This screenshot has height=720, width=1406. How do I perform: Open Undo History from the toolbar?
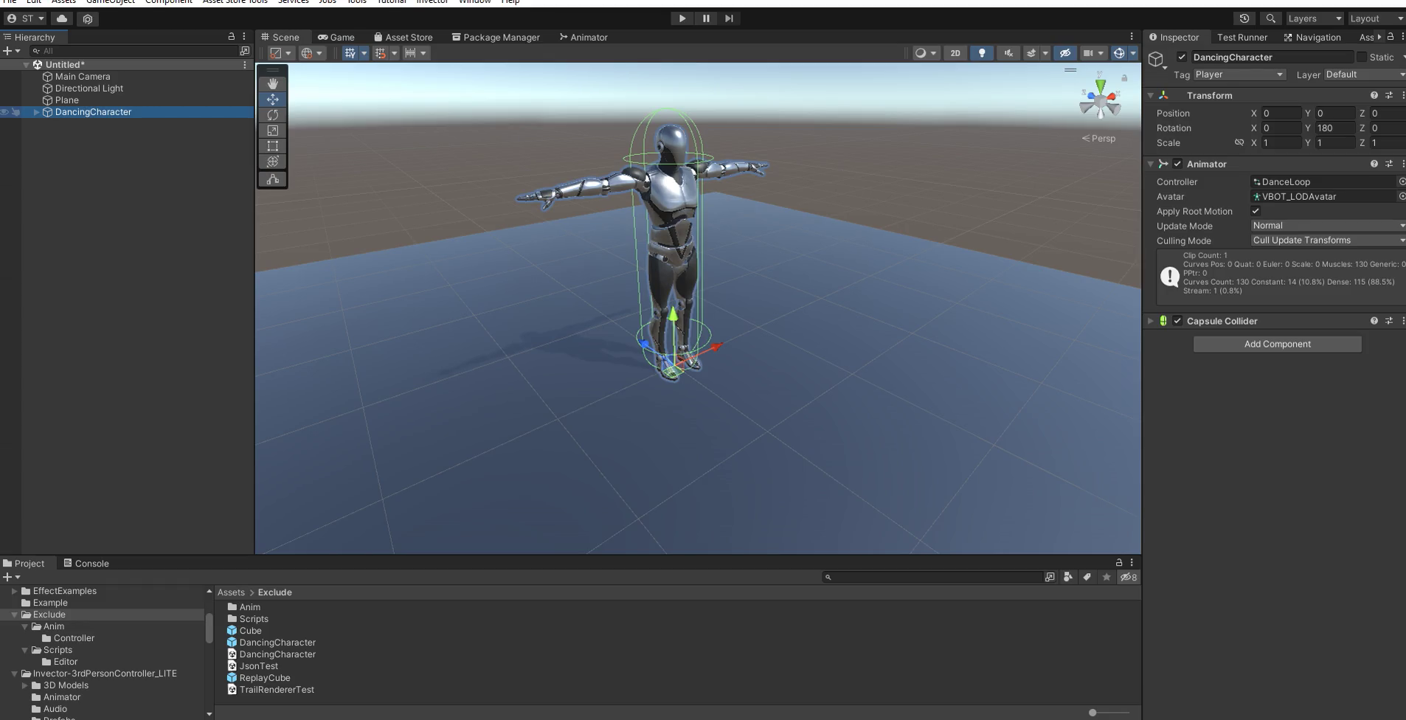[1244, 18]
